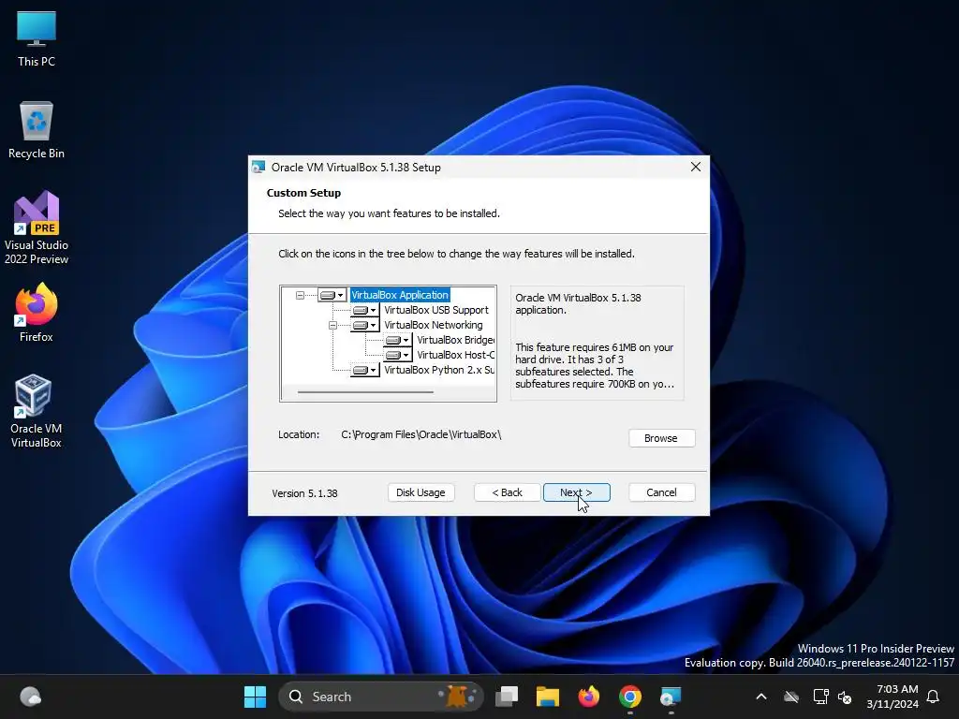
Task: Select the Visual Studio 2022 Preview shortcut
Action: (37, 227)
